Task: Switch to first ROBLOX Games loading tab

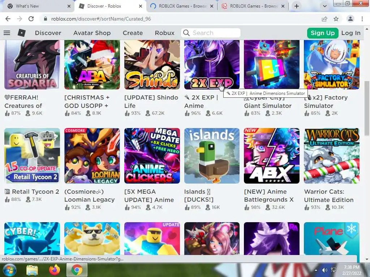Action: [x=182, y=6]
